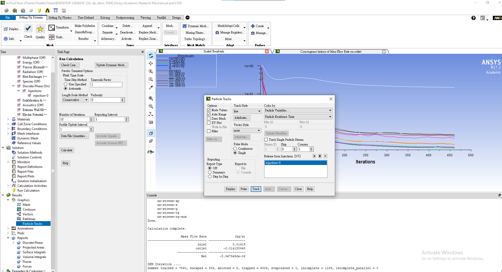Switch to Convergence history of Mass Flow Rate tab
The width and height of the screenshot is (502, 272).
331,52
